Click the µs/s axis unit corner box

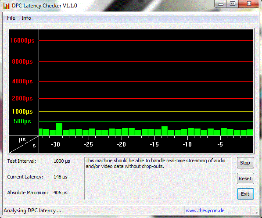[x=24, y=144]
